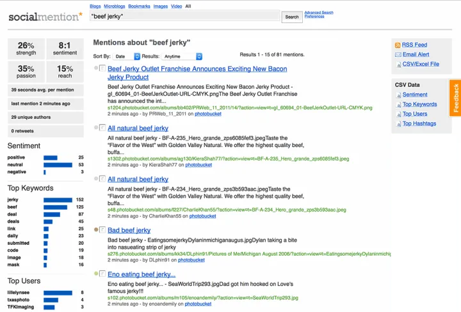The width and height of the screenshot is (461, 312).
Task: Click the file icon beside Sentiment CSV
Action: coord(398,95)
